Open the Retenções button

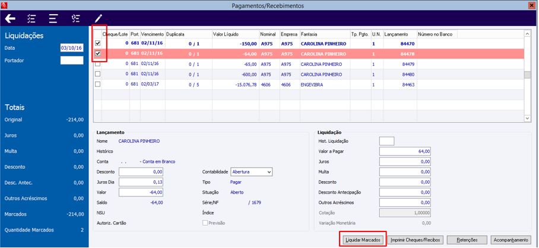click(467, 240)
